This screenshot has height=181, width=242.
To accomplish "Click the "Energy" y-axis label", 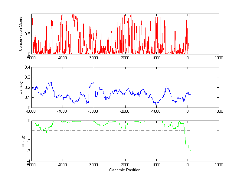I will [22, 141].
